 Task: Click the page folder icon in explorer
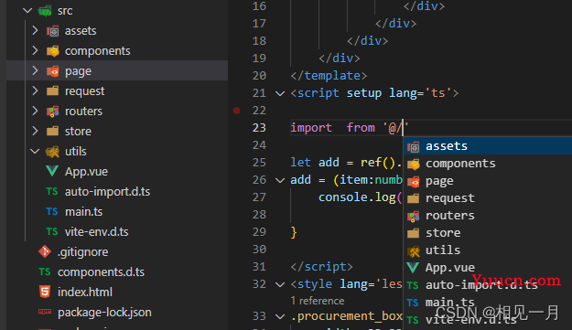[52, 71]
